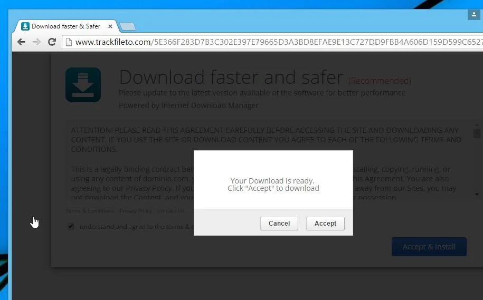
Task: Open the Contact Us link
Action: click(171, 211)
